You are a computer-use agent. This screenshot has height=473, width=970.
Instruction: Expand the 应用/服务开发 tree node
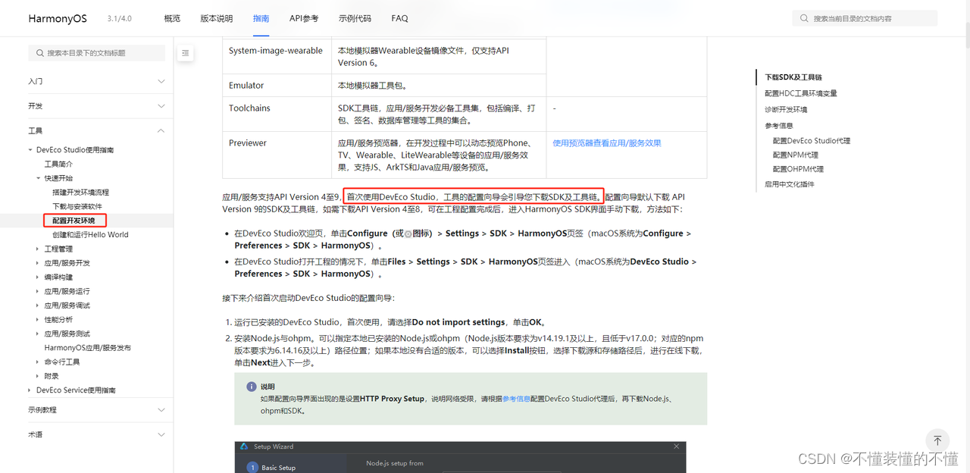(38, 263)
